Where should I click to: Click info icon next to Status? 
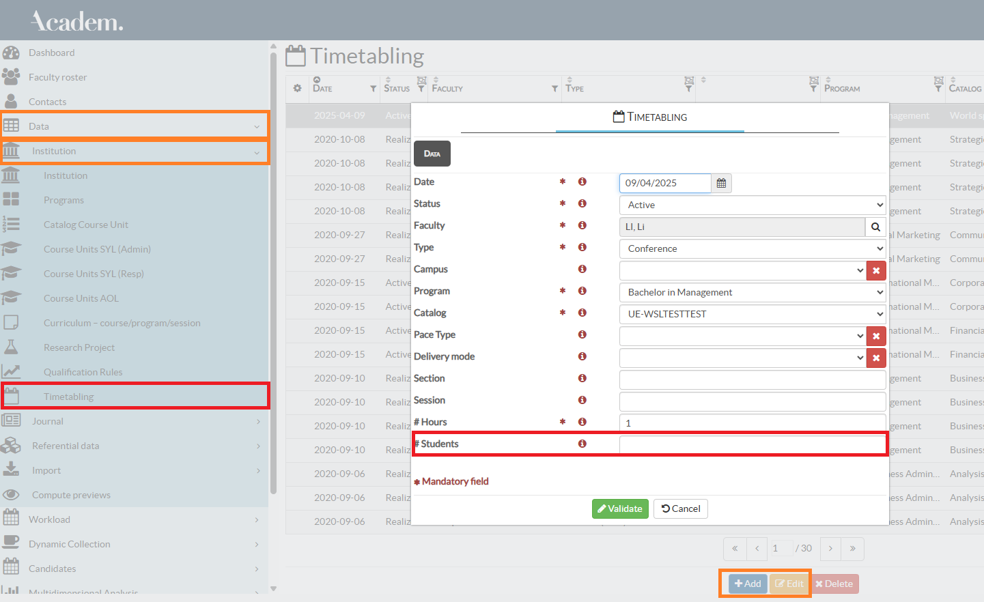click(x=582, y=203)
